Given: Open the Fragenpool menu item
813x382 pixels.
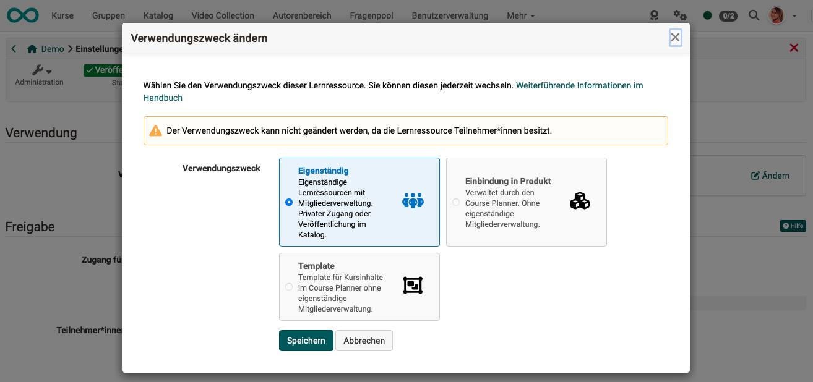Looking at the screenshot, I should tap(371, 15).
